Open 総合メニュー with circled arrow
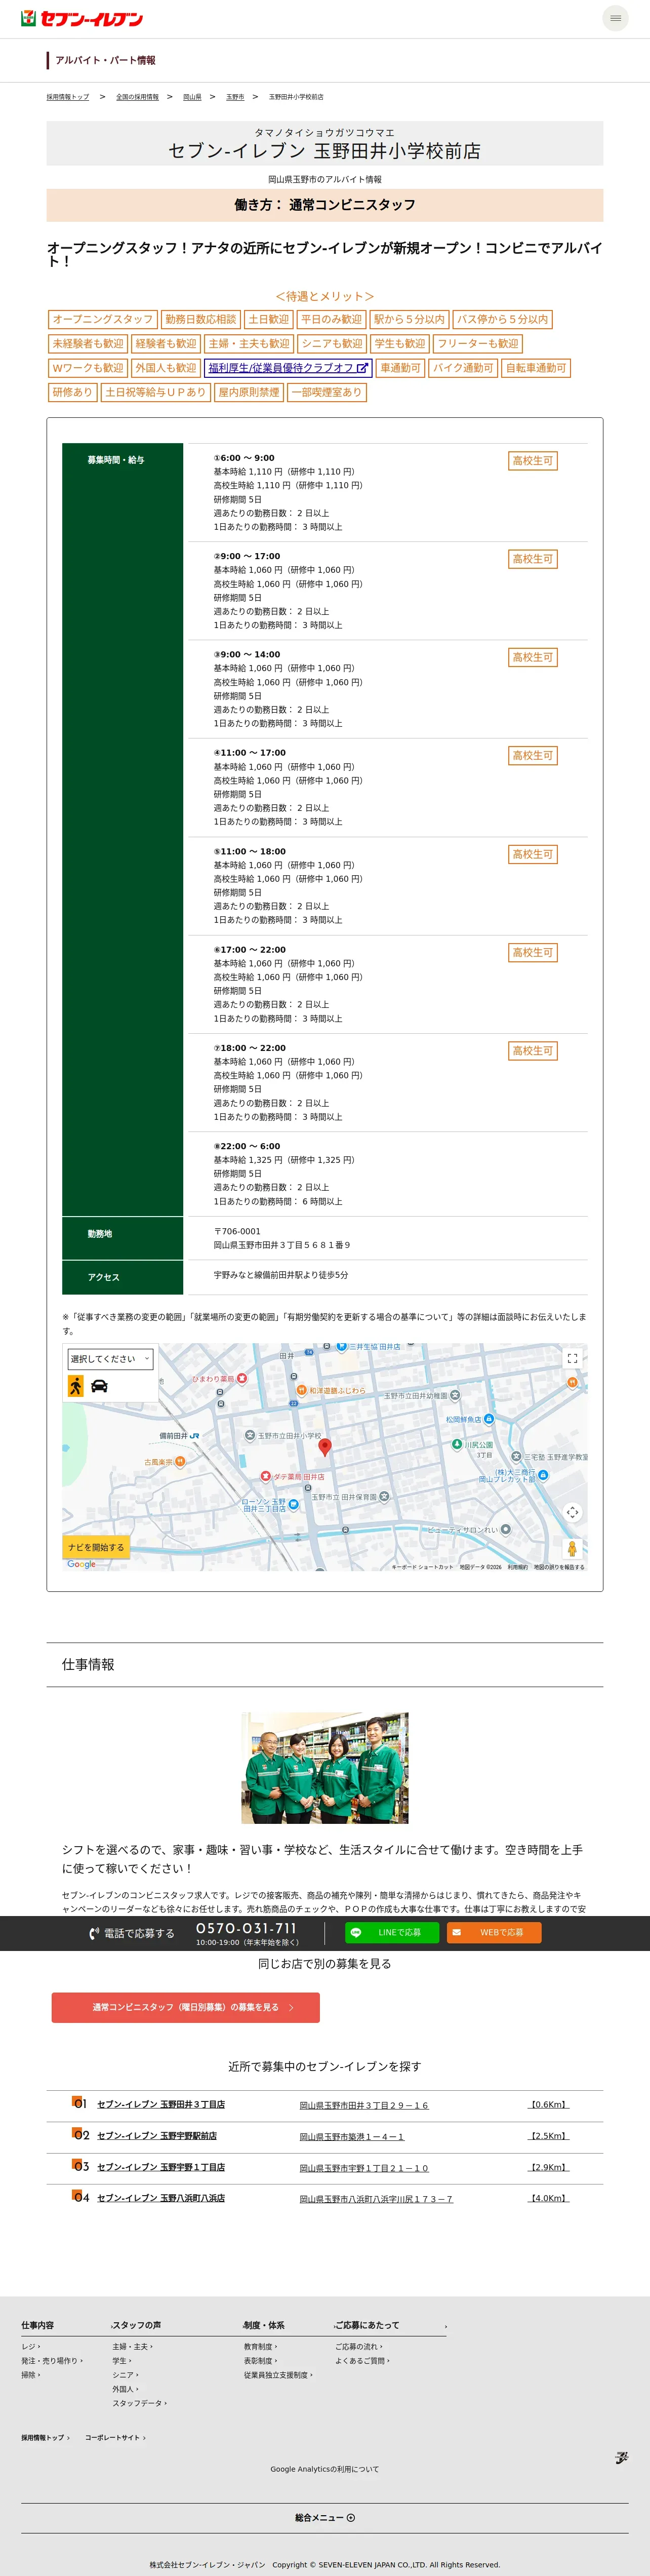This screenshot has width=650, height=2576. [x=325, y=2518]
